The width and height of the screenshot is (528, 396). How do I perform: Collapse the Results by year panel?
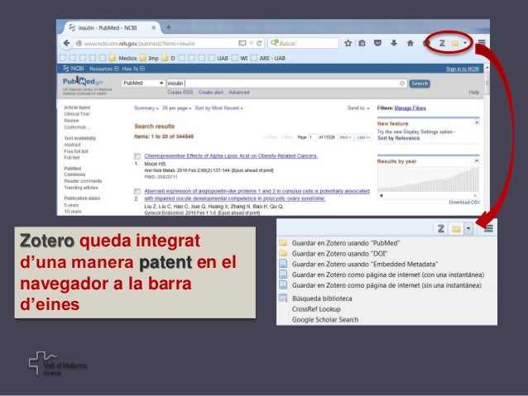click(477, 160)
